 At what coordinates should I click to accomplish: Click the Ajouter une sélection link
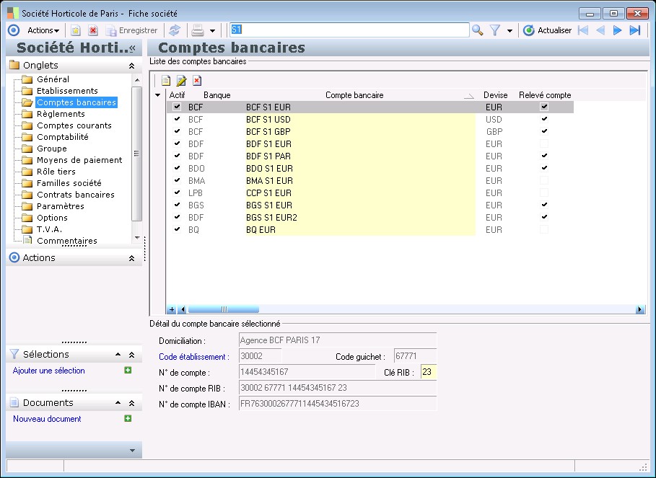pyautogui.click(x=48, y=371)
